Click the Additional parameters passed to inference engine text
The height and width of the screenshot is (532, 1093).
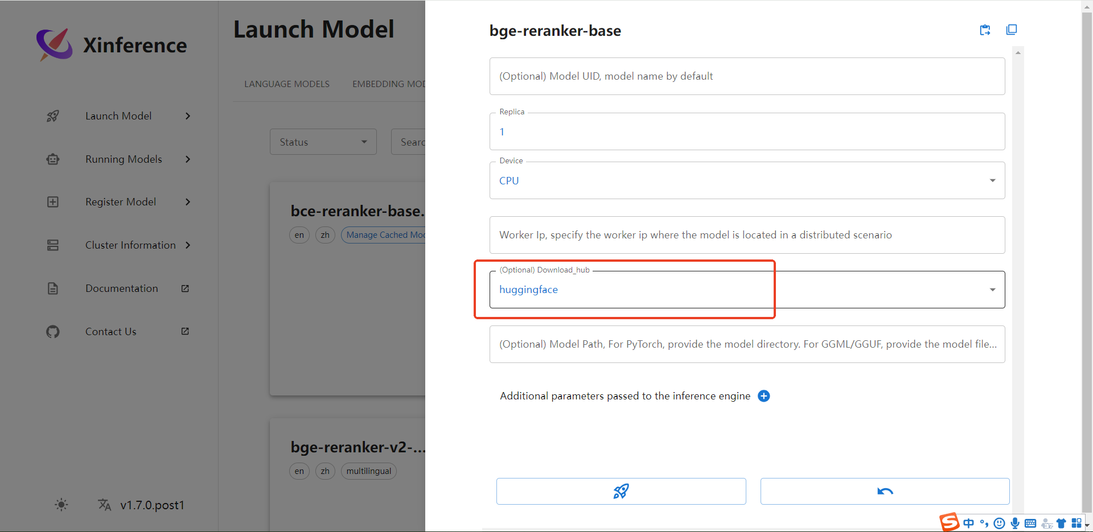pos(625,396)
